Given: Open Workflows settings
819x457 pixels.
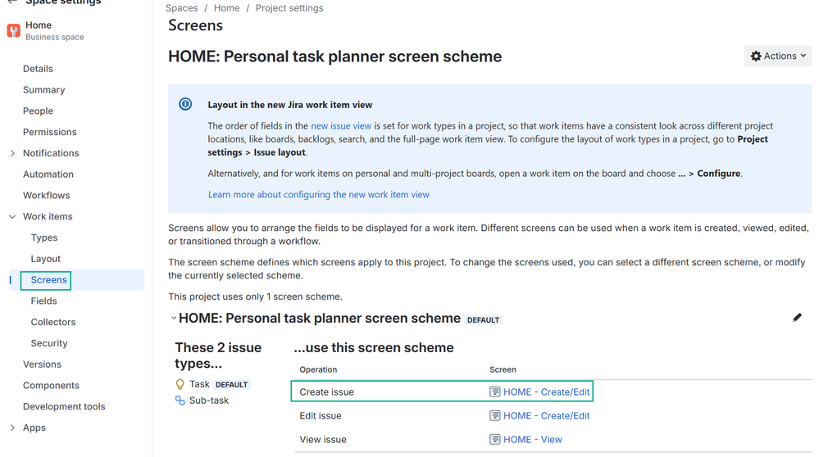Looking at the screenshot, I should 46,196.
